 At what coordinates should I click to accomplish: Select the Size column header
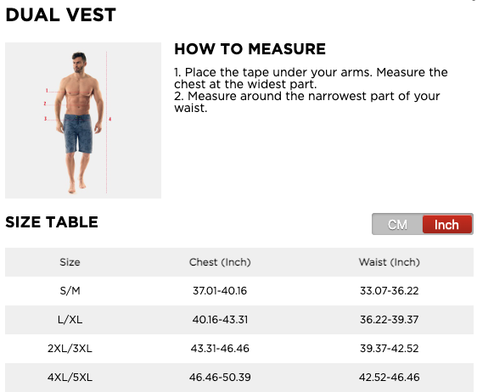[x=70, y=262]
